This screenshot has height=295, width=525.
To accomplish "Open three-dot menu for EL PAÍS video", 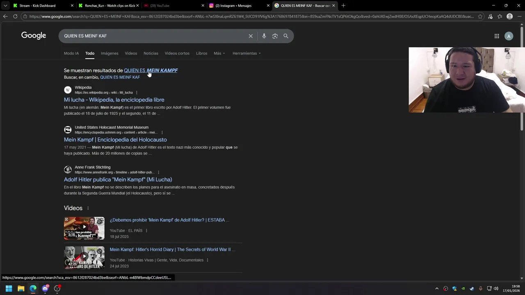I will point(146,231).
